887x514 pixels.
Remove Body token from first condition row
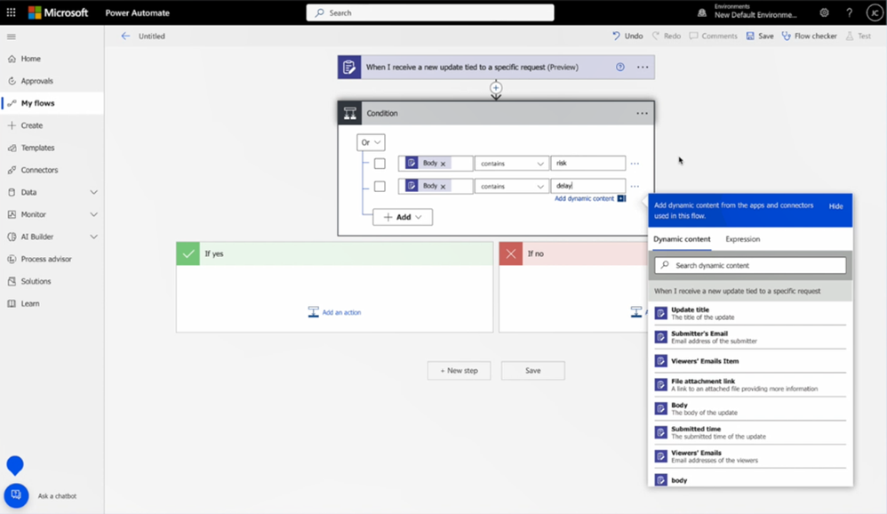443,164
